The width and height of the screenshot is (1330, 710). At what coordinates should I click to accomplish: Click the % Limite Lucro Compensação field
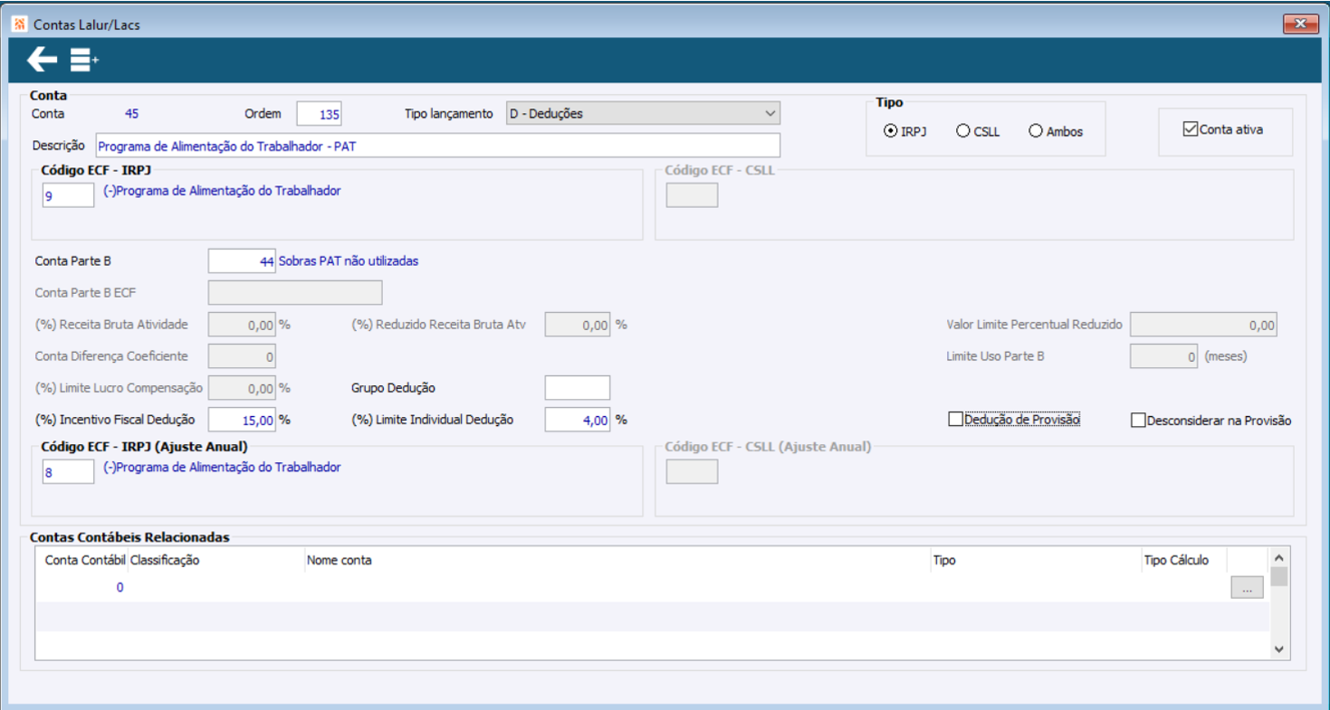(x=242, y=388)
